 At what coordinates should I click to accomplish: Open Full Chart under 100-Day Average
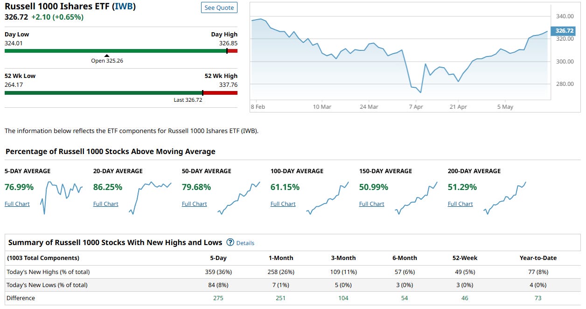pyautogui.click(x=283, y=204)
